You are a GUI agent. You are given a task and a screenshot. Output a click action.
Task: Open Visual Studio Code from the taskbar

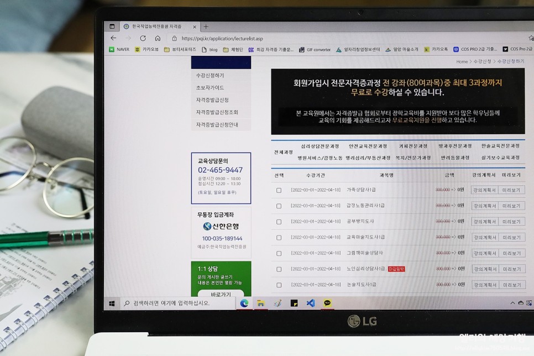(x=311, y=303)
